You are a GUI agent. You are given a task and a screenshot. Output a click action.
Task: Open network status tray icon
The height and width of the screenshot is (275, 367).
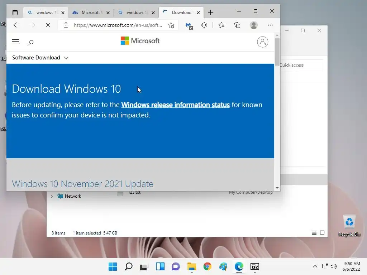tap(325, 266)
